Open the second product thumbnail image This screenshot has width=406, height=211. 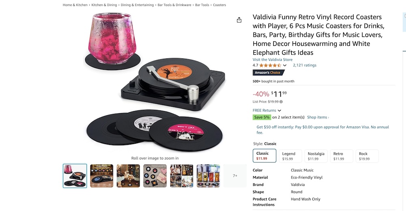(101, 176)
